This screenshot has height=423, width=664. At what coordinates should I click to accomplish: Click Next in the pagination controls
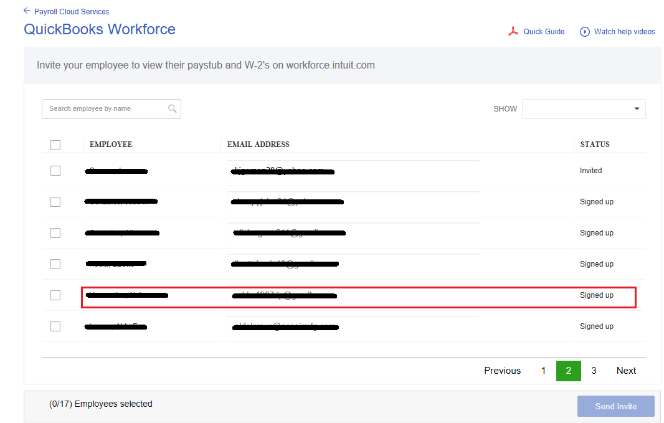click(626, 370)
